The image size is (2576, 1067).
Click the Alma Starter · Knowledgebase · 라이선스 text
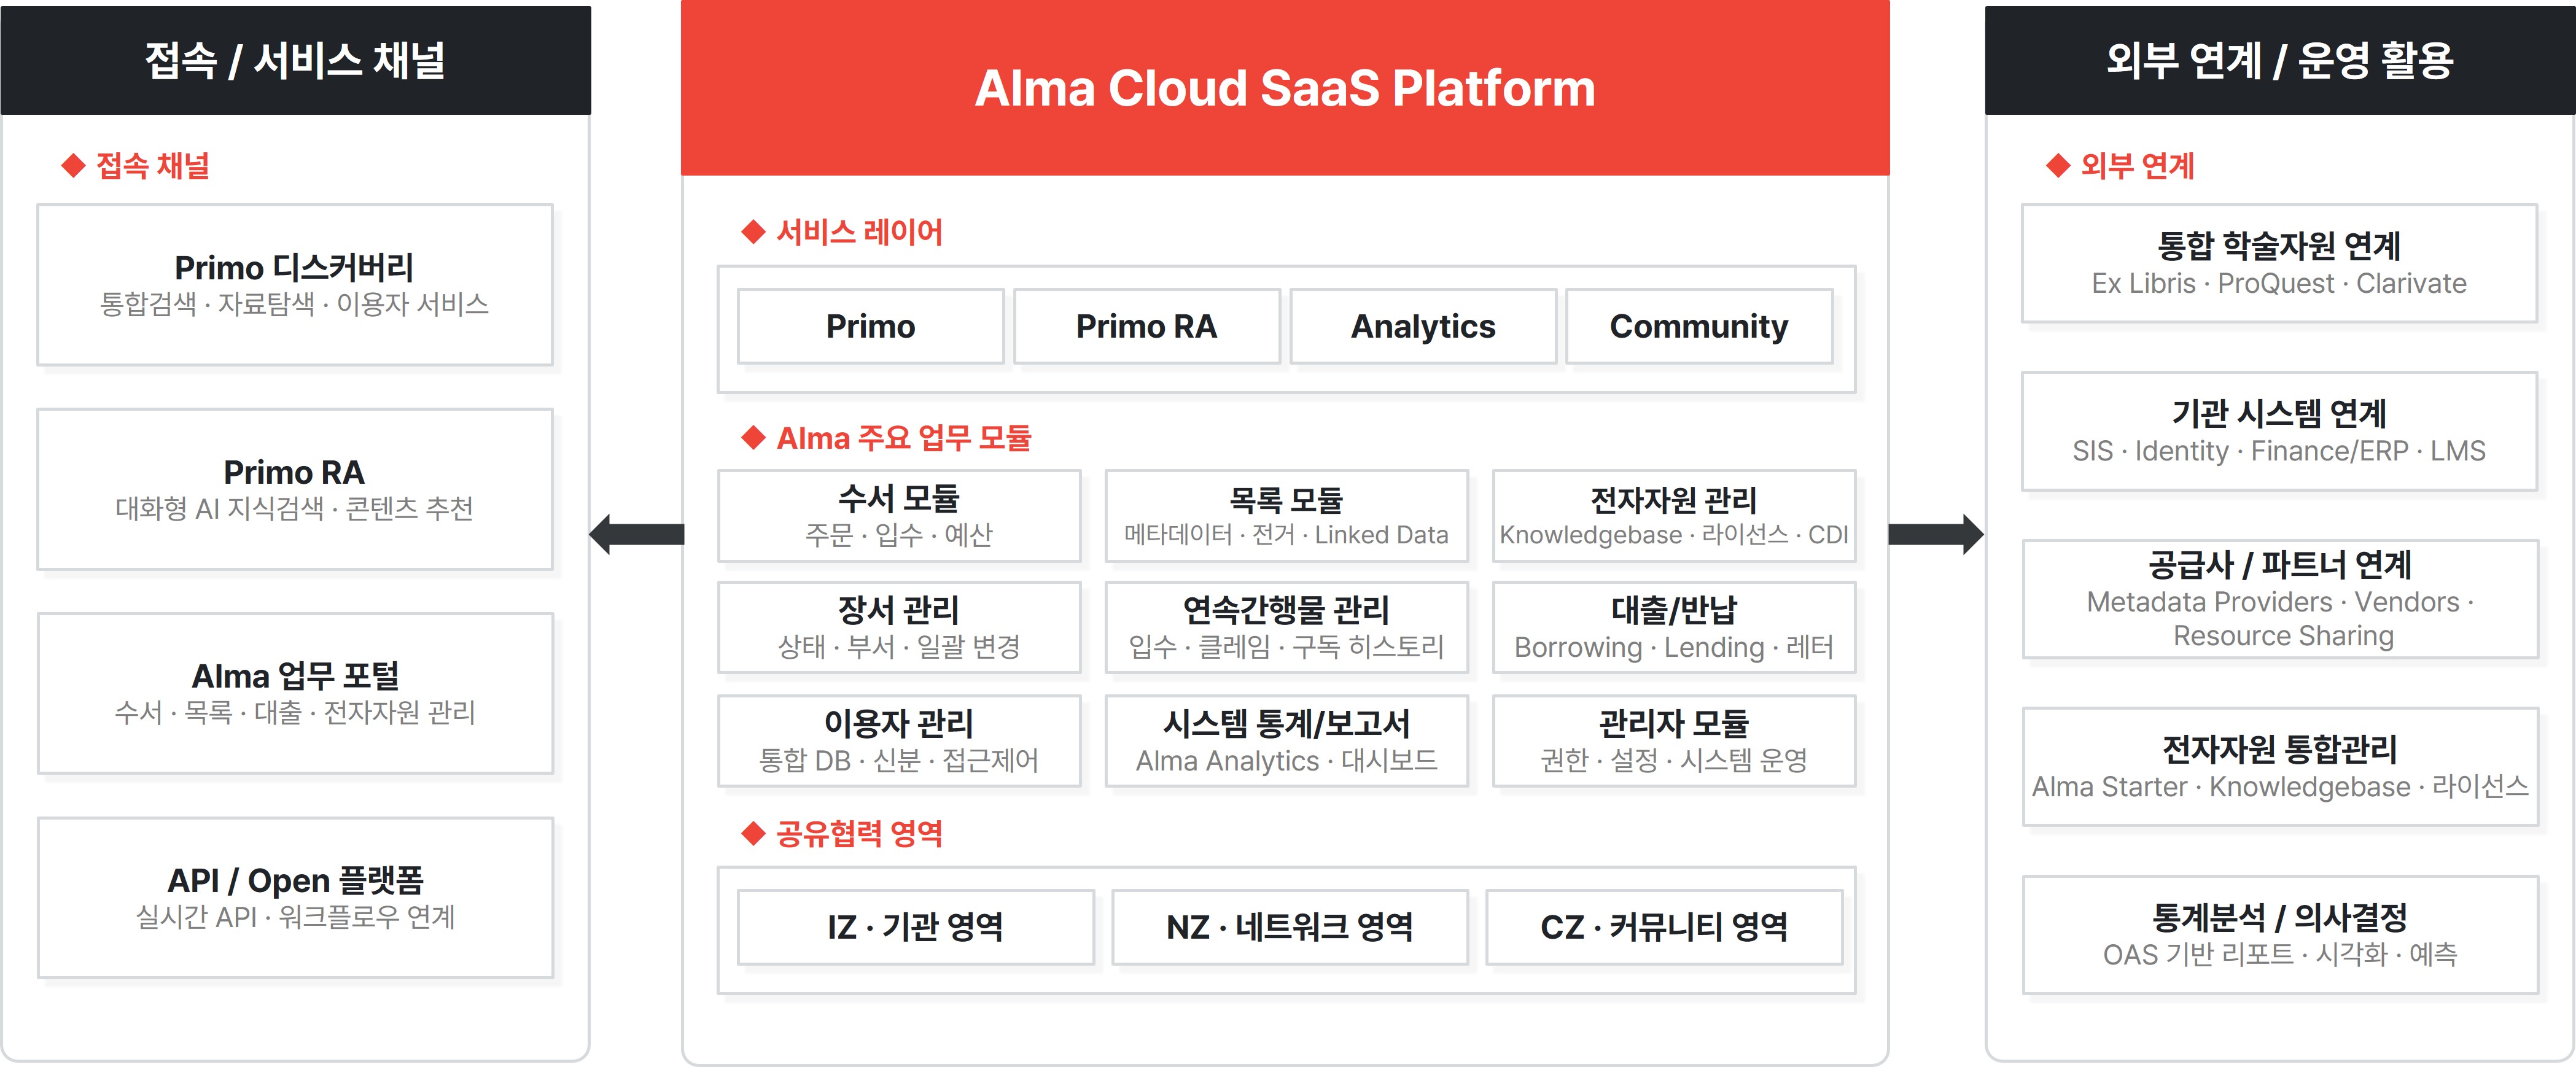coord(2280,787)
